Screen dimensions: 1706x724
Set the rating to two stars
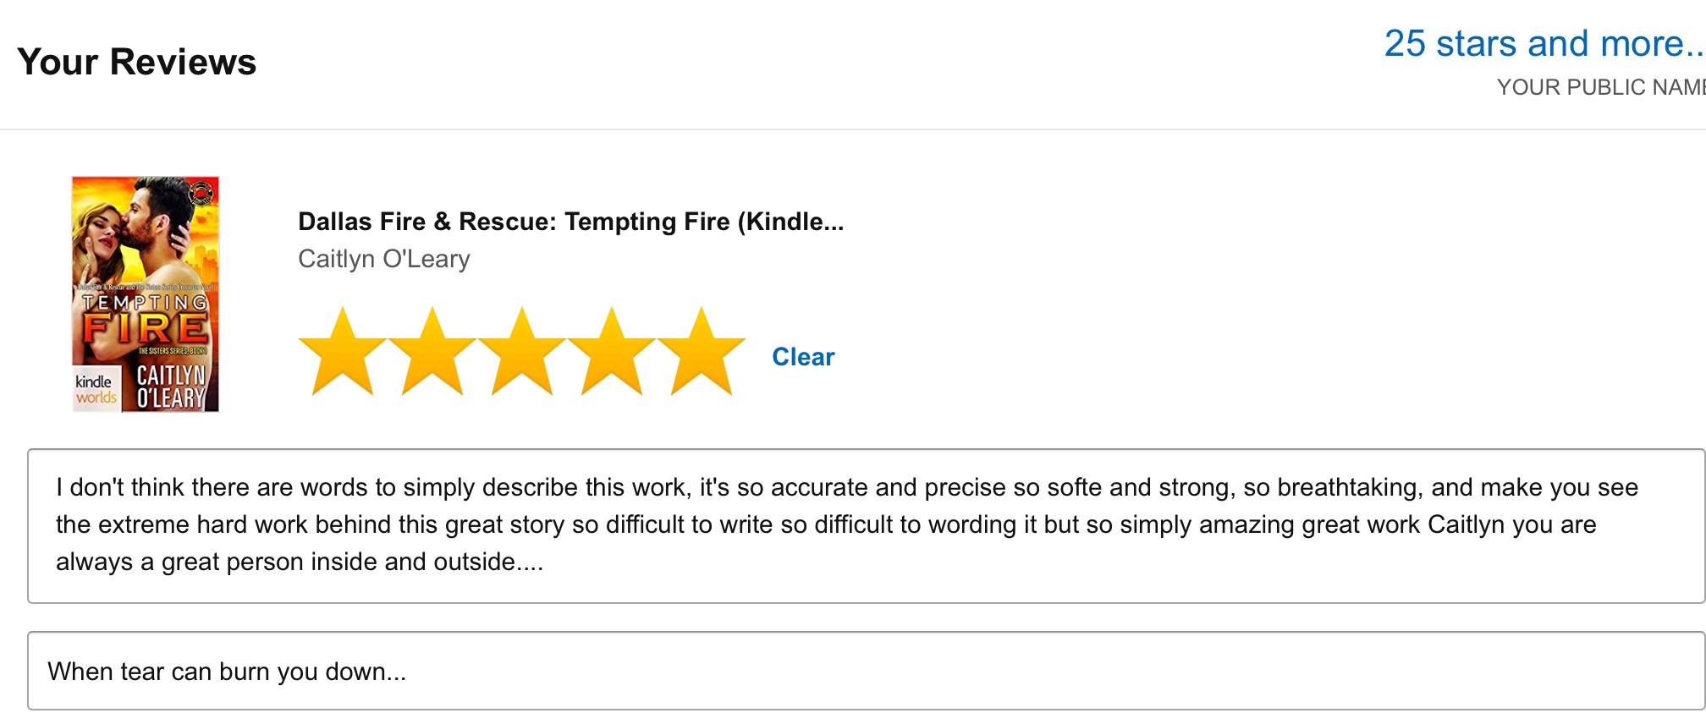(x=432, y=353)
